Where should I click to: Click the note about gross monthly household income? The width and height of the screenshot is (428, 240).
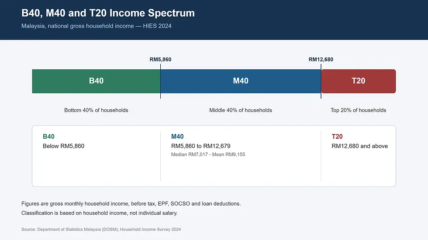(x=131, y=204)
